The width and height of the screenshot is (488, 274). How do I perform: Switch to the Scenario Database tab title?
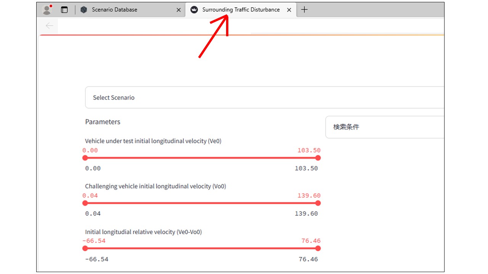pos(114,10)
